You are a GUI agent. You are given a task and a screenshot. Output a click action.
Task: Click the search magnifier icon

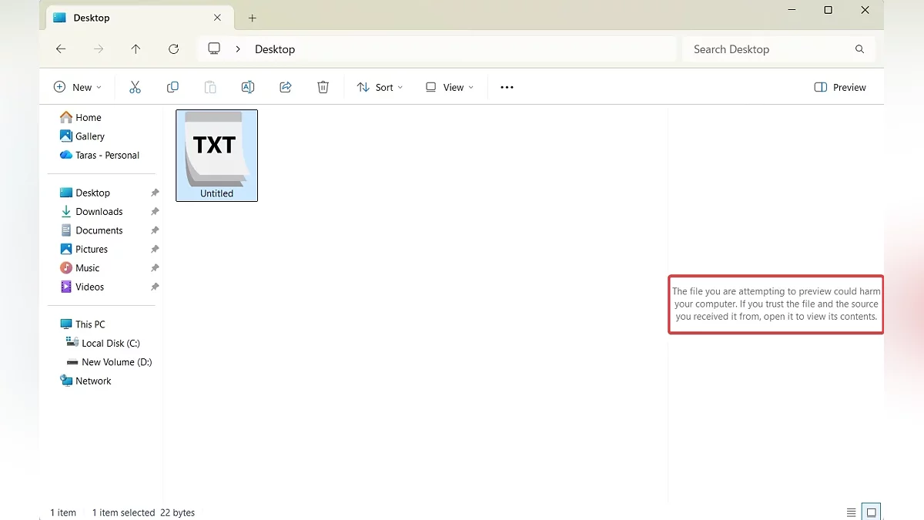click(x=859, y=49)
